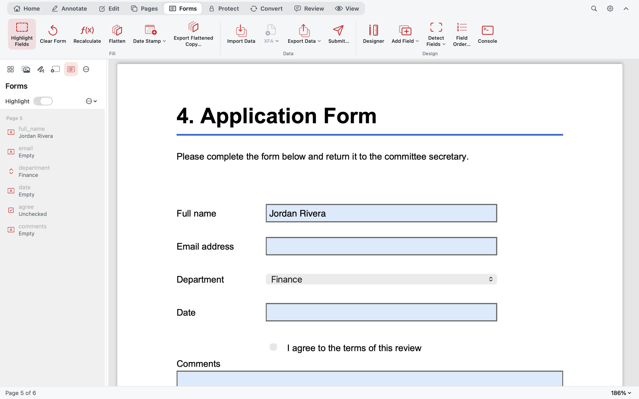Open Import Data
Screen dimensions: 639x399
pyautogui.click(x=241, y=34)
